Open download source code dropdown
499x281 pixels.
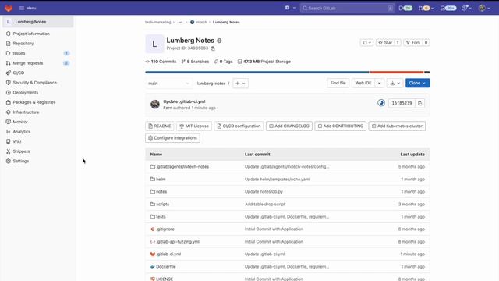tap(395, 83)
